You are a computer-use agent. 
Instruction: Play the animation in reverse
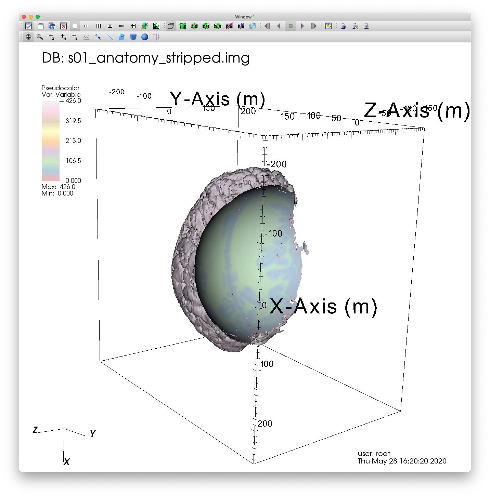point(279,26)
